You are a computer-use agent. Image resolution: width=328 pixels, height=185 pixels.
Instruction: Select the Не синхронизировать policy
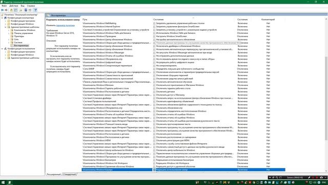coord(166,66)
